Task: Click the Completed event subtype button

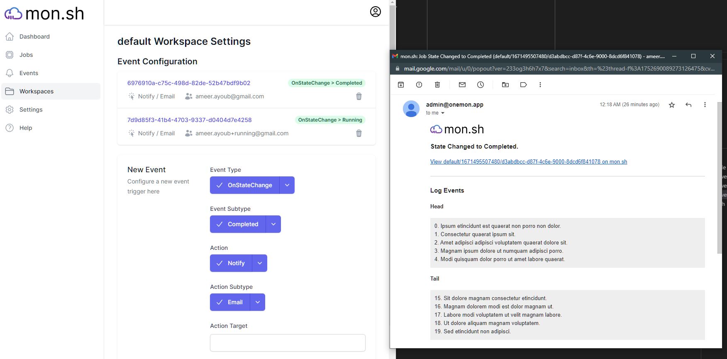Action: click(x=238, y=224)
